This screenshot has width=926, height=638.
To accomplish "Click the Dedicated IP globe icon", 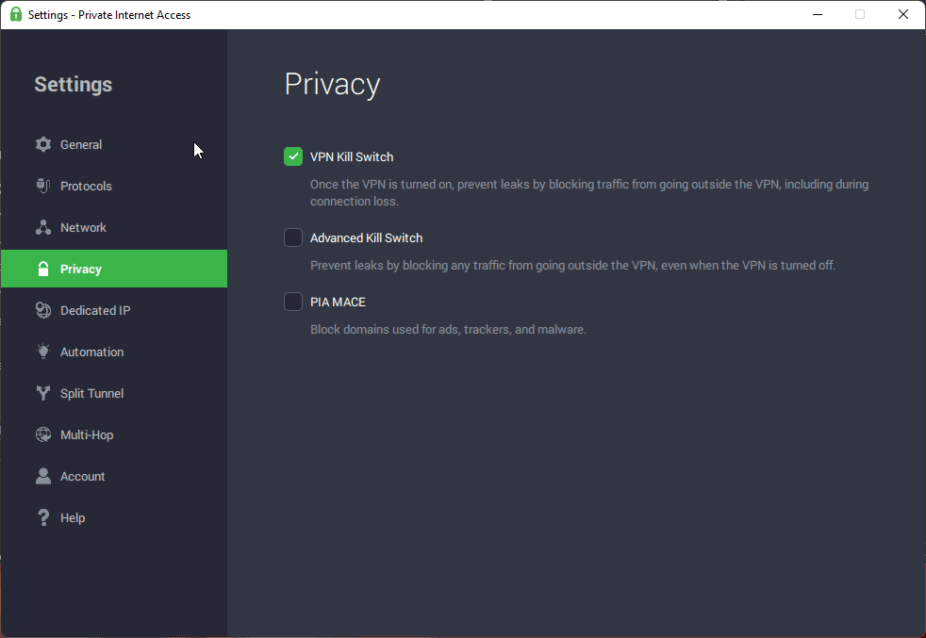I will (43, 310).
